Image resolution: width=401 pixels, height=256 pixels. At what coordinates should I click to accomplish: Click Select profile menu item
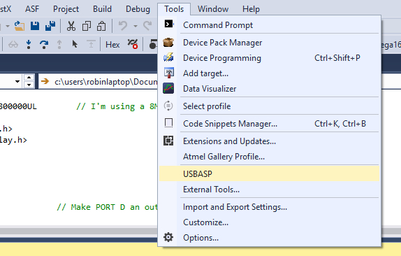269,106
